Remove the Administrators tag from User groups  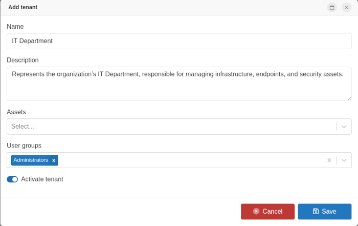point(54,160)
